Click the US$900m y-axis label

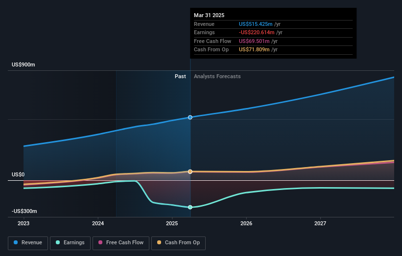(24, 64)
